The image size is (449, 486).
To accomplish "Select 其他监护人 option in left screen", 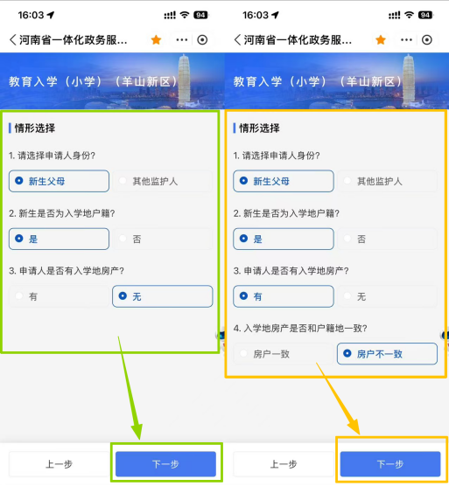I will tap(163, 181).
